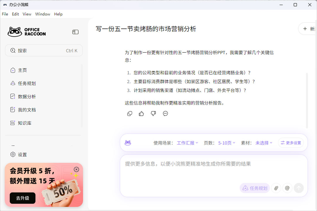The width and height of the screenshot is (317, 211).
Task: Click the 去升级 upgrade button
Action: tap(22, 198)
